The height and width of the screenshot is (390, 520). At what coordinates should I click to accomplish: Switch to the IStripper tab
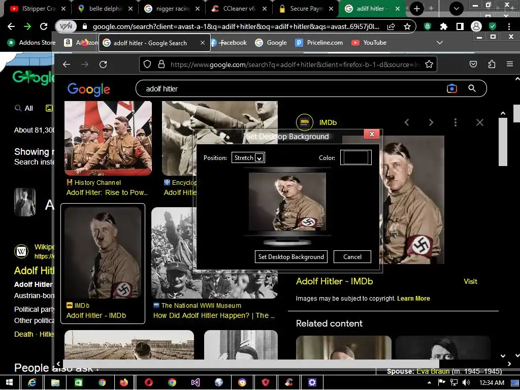[x=38, y=9]
